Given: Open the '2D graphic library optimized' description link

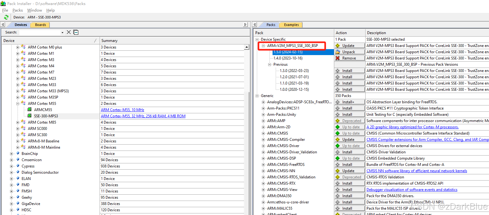Looking at the screenshot, I should 413,127.
